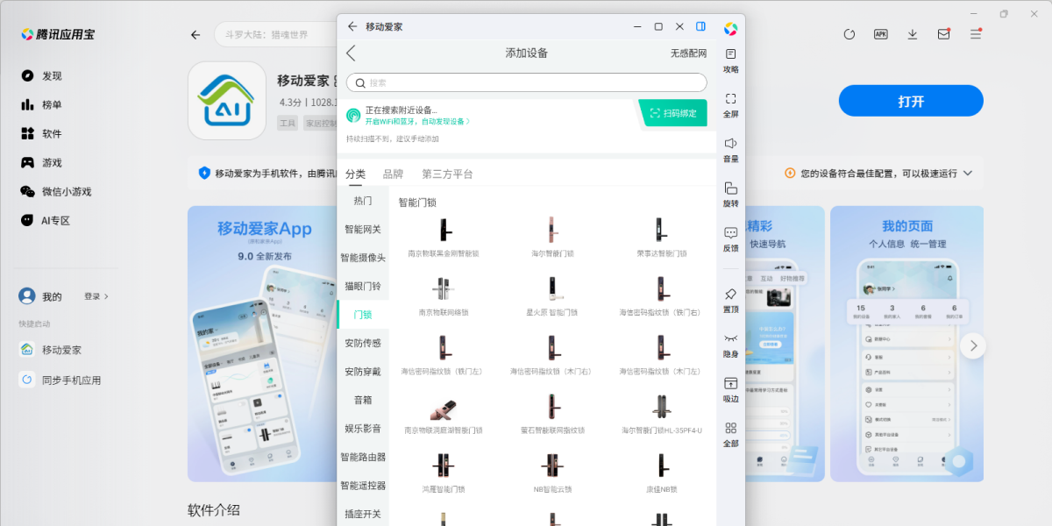Viewport: 1052px width, 526px height.
Task: Click the blue 打开 open button
Action: click(x=911, y=101)
